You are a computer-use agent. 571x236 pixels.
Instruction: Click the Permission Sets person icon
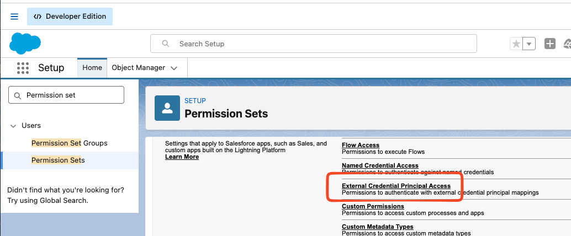167,108
